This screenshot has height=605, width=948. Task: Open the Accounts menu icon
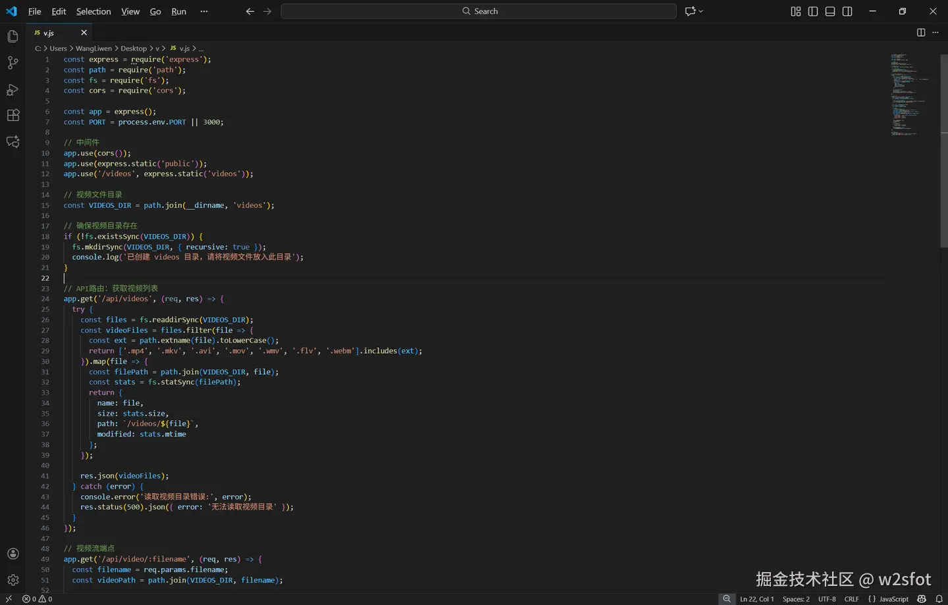[13, 554]
